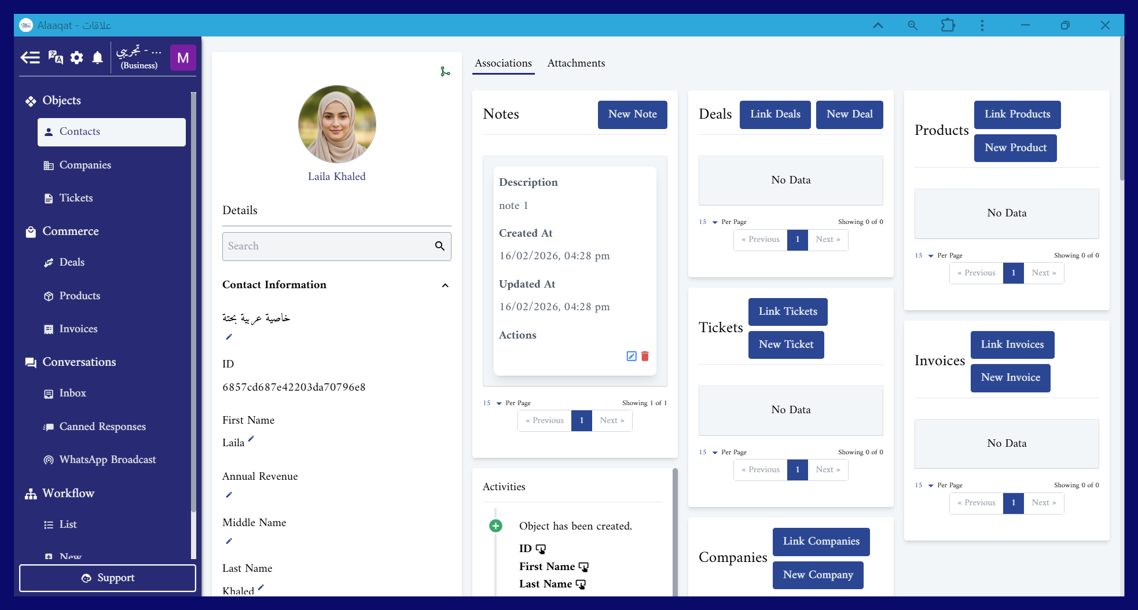
Task: Click Laila Khaled's profile photo
Action: pos(337,124)
